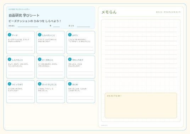Screen dimensions: 190x134
Task: Click the メモらん heading
Action: click(x=109, y=12)
